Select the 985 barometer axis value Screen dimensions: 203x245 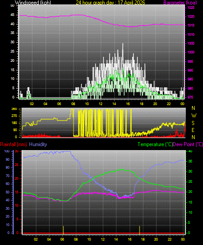(190, 79)
